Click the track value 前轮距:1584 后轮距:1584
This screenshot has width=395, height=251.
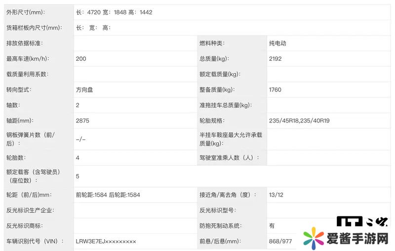(x=108, y=195)
